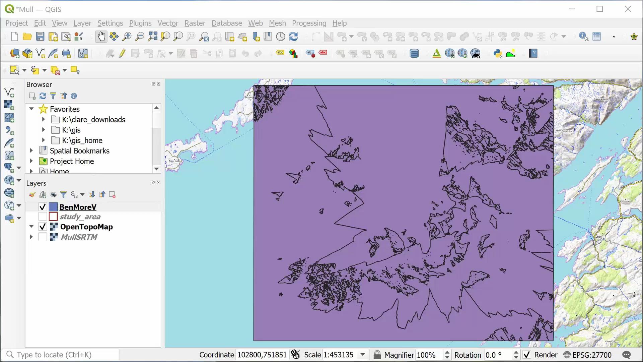Open the Identify Features tool
This screenshot has width=643, height=362.
point(583,37)
